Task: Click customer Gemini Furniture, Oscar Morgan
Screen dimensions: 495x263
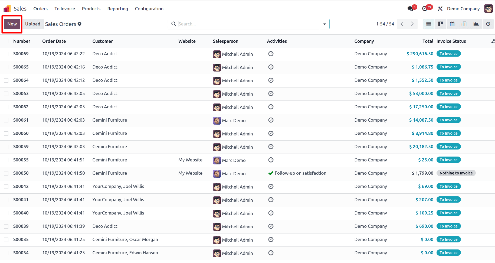Action: pos(125,239)
